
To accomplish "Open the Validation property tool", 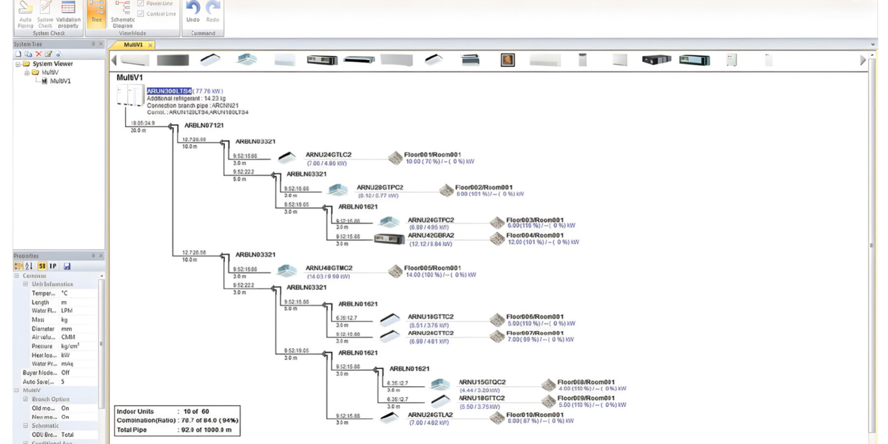I will 68,15.
